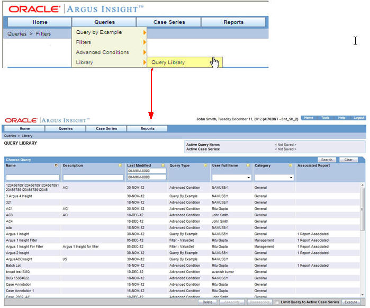Click Logout link in top right
This screenshot has width=370, height=308.
(359, 118)
